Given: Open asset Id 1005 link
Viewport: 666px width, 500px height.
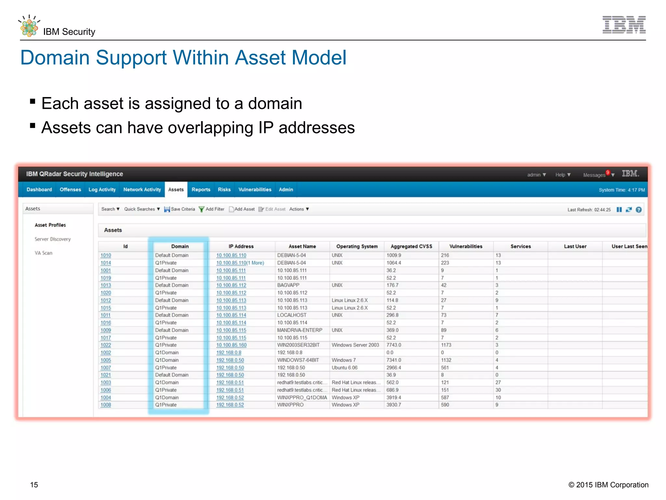Looking at the screenshot, I should pos(106,360).
